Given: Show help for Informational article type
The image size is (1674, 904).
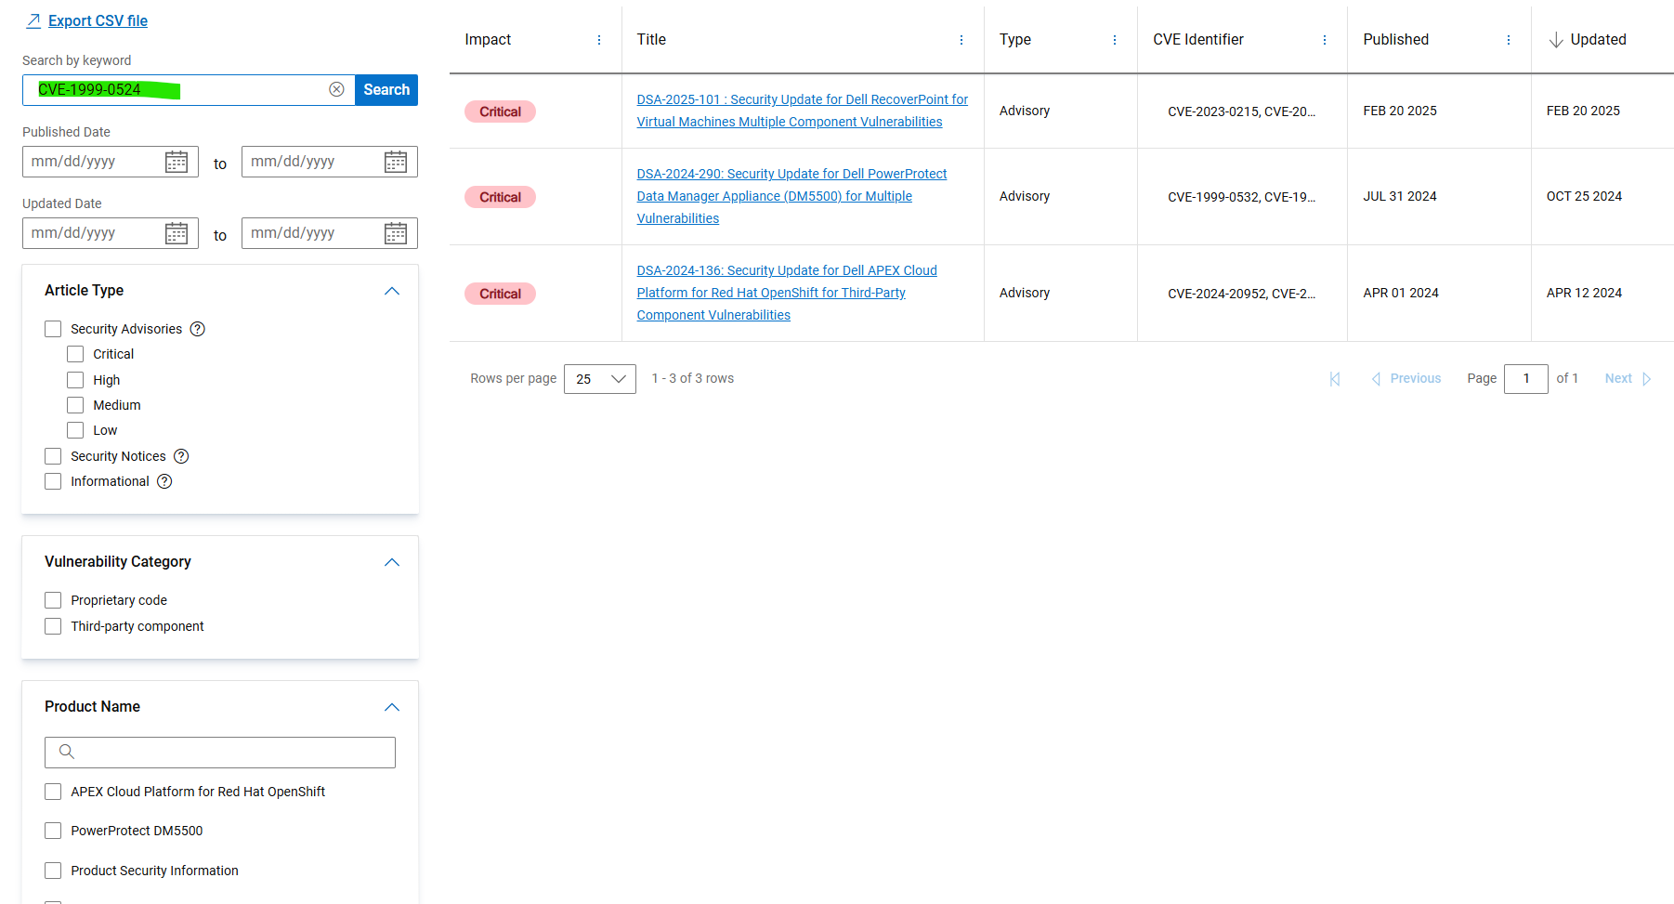Looking at the screenshot, I should pos(164,481).
